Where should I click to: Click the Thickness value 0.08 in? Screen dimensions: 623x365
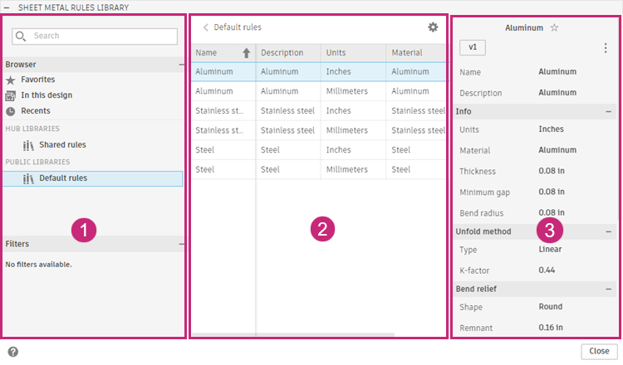coord(552,171)
